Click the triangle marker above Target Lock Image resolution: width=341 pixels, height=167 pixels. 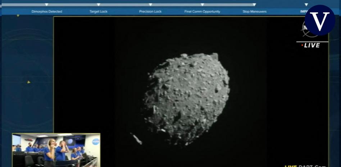pos(98,5)
